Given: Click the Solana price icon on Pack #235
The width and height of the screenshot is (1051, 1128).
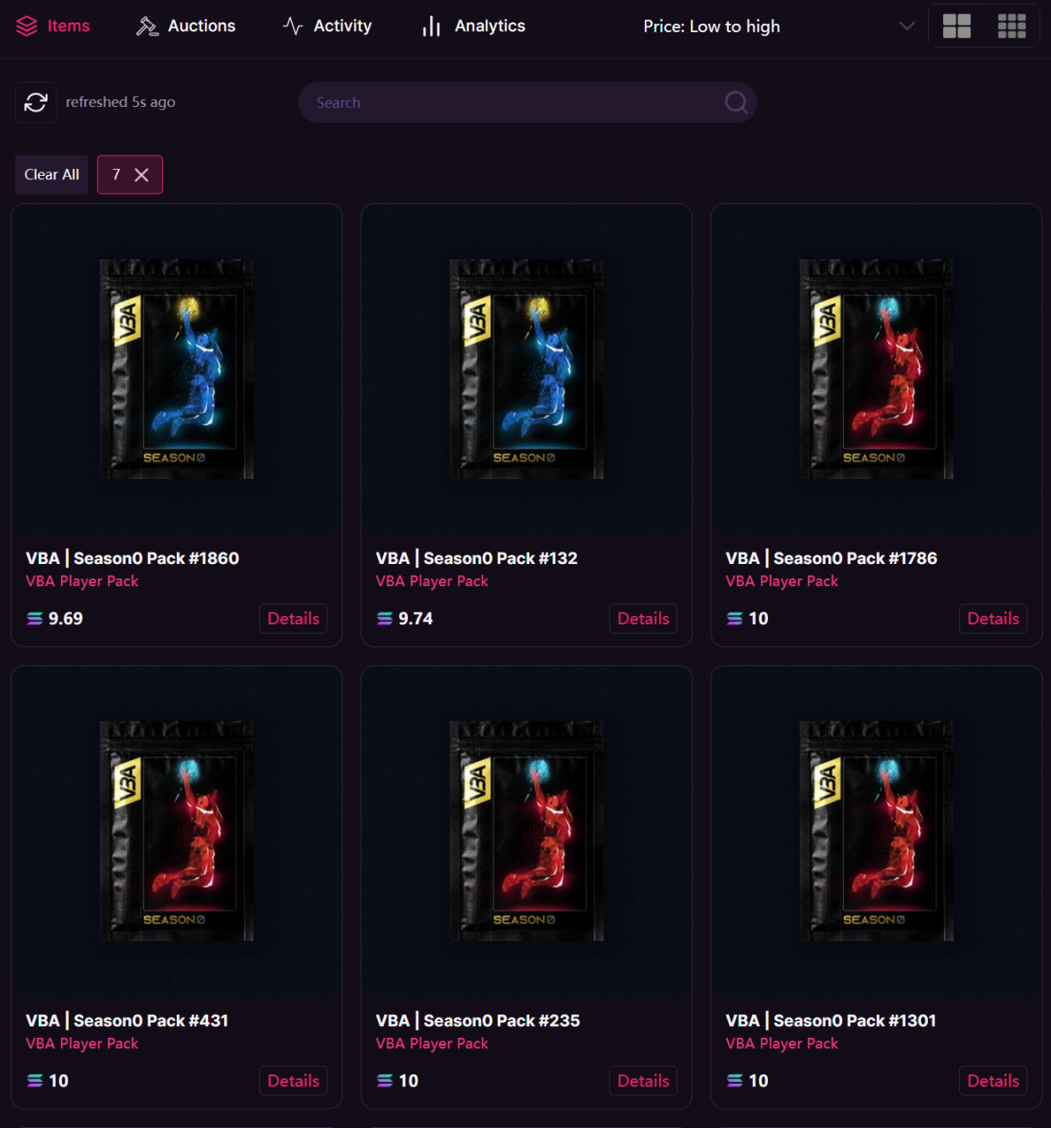Looking at the screenshot, I should [x=385, y=1080].
